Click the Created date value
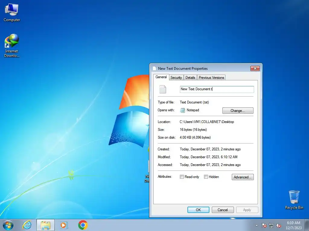 pyautogui.click(x=210, y=149)
